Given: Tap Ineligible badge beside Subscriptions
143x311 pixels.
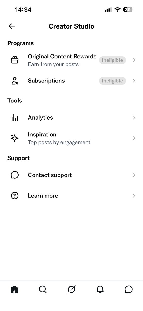Looking at the screenshot, I should tap(112, 81).
